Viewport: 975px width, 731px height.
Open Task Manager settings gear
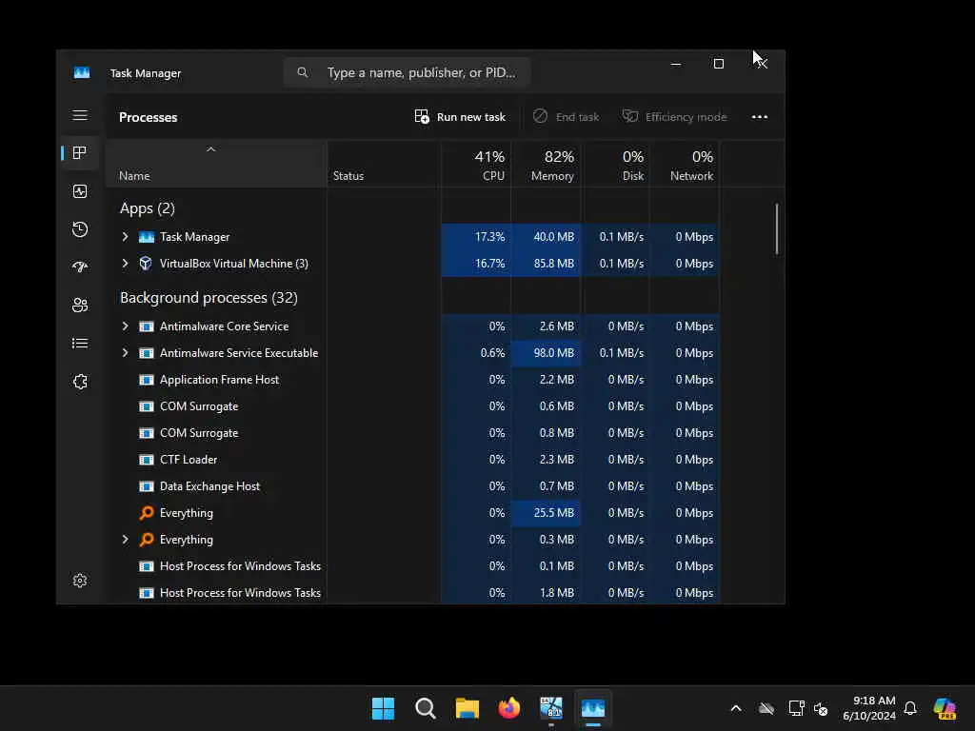pos(80,581)
